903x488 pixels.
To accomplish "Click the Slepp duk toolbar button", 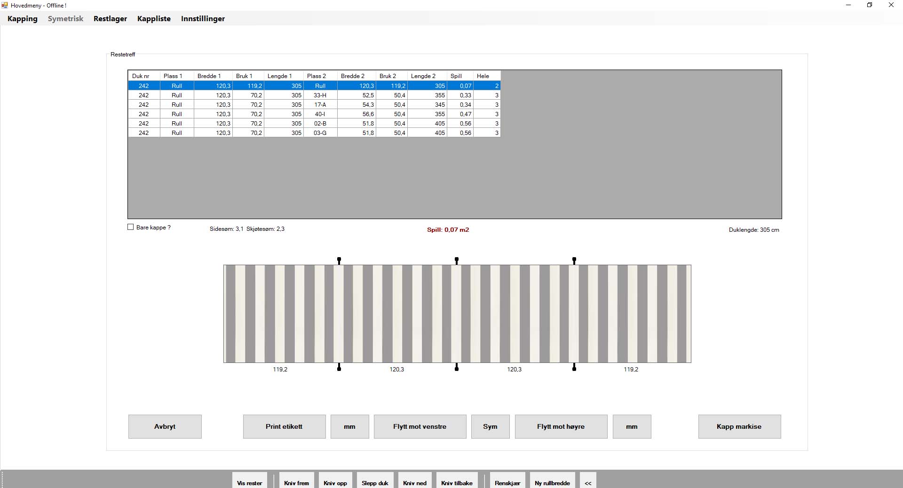I will [375, 482].
